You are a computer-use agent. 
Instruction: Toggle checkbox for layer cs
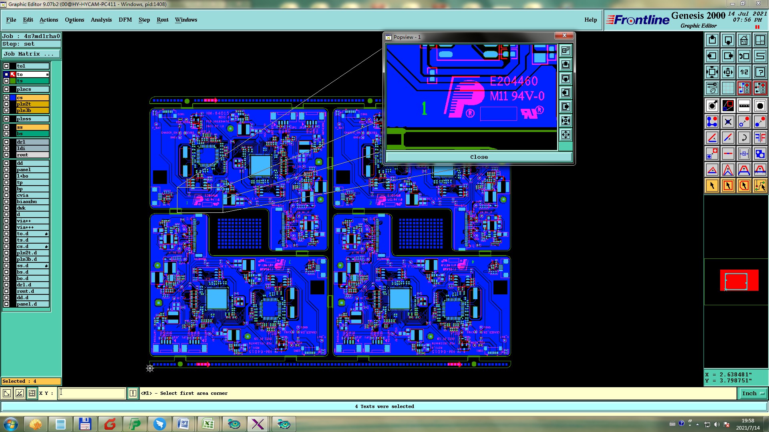point(6,98)
